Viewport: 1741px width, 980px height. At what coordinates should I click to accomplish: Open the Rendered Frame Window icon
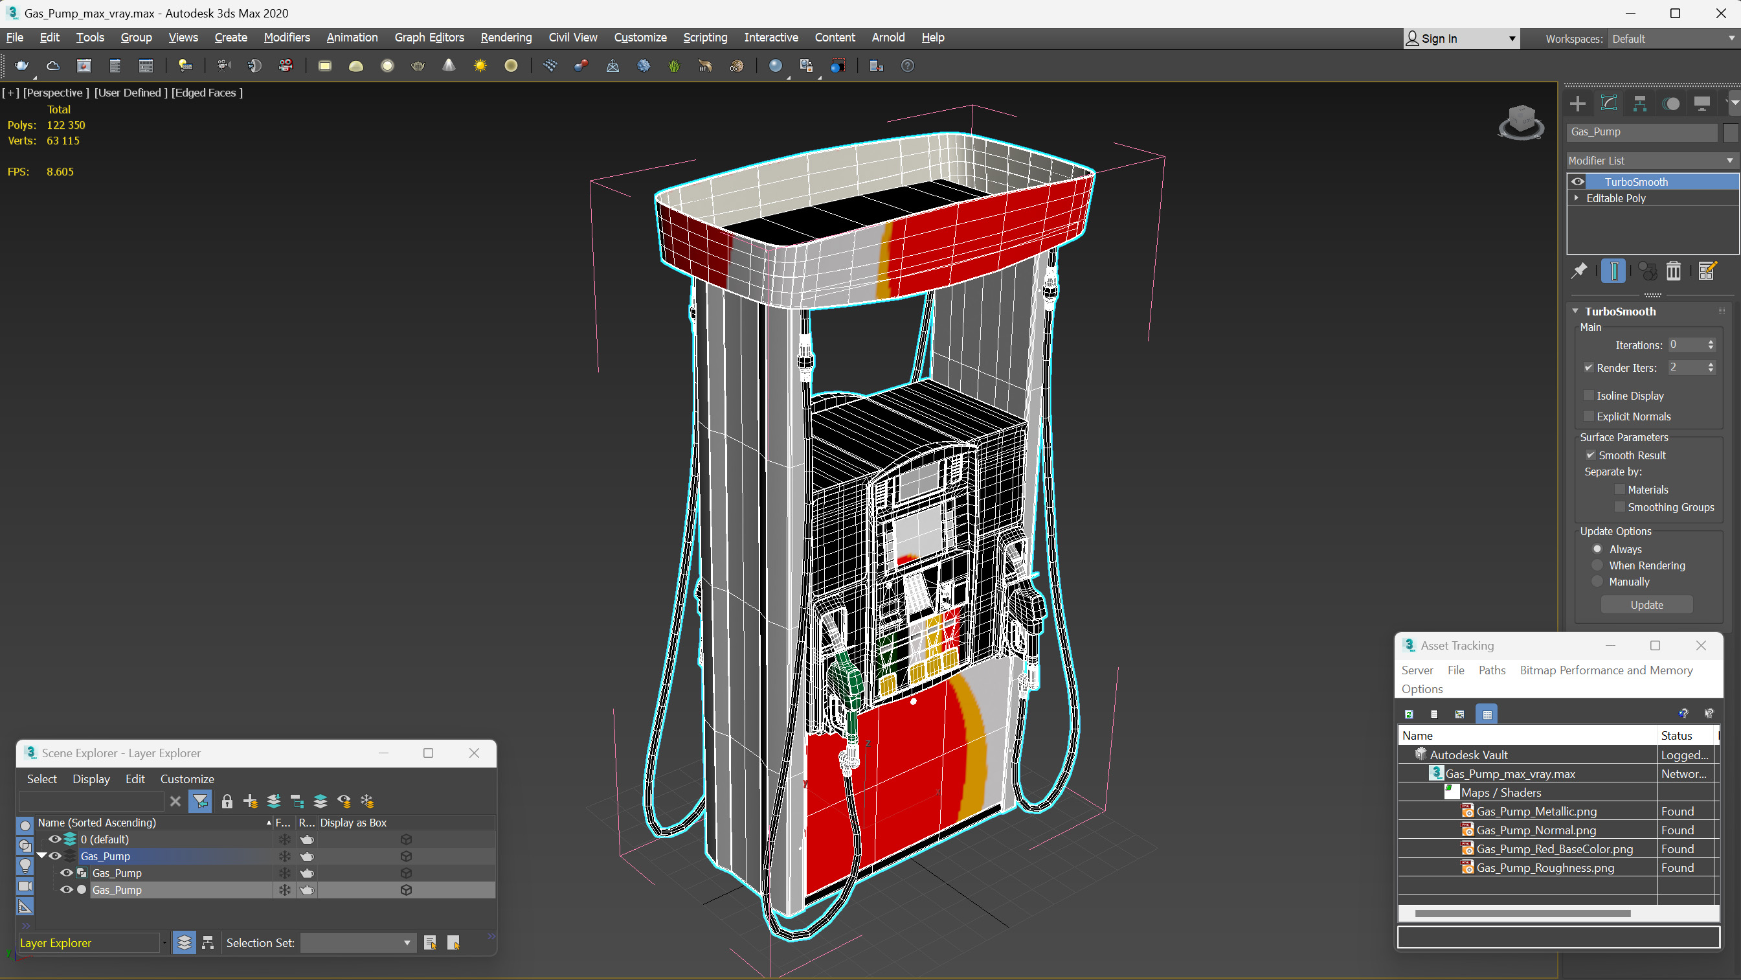point(84,65)
